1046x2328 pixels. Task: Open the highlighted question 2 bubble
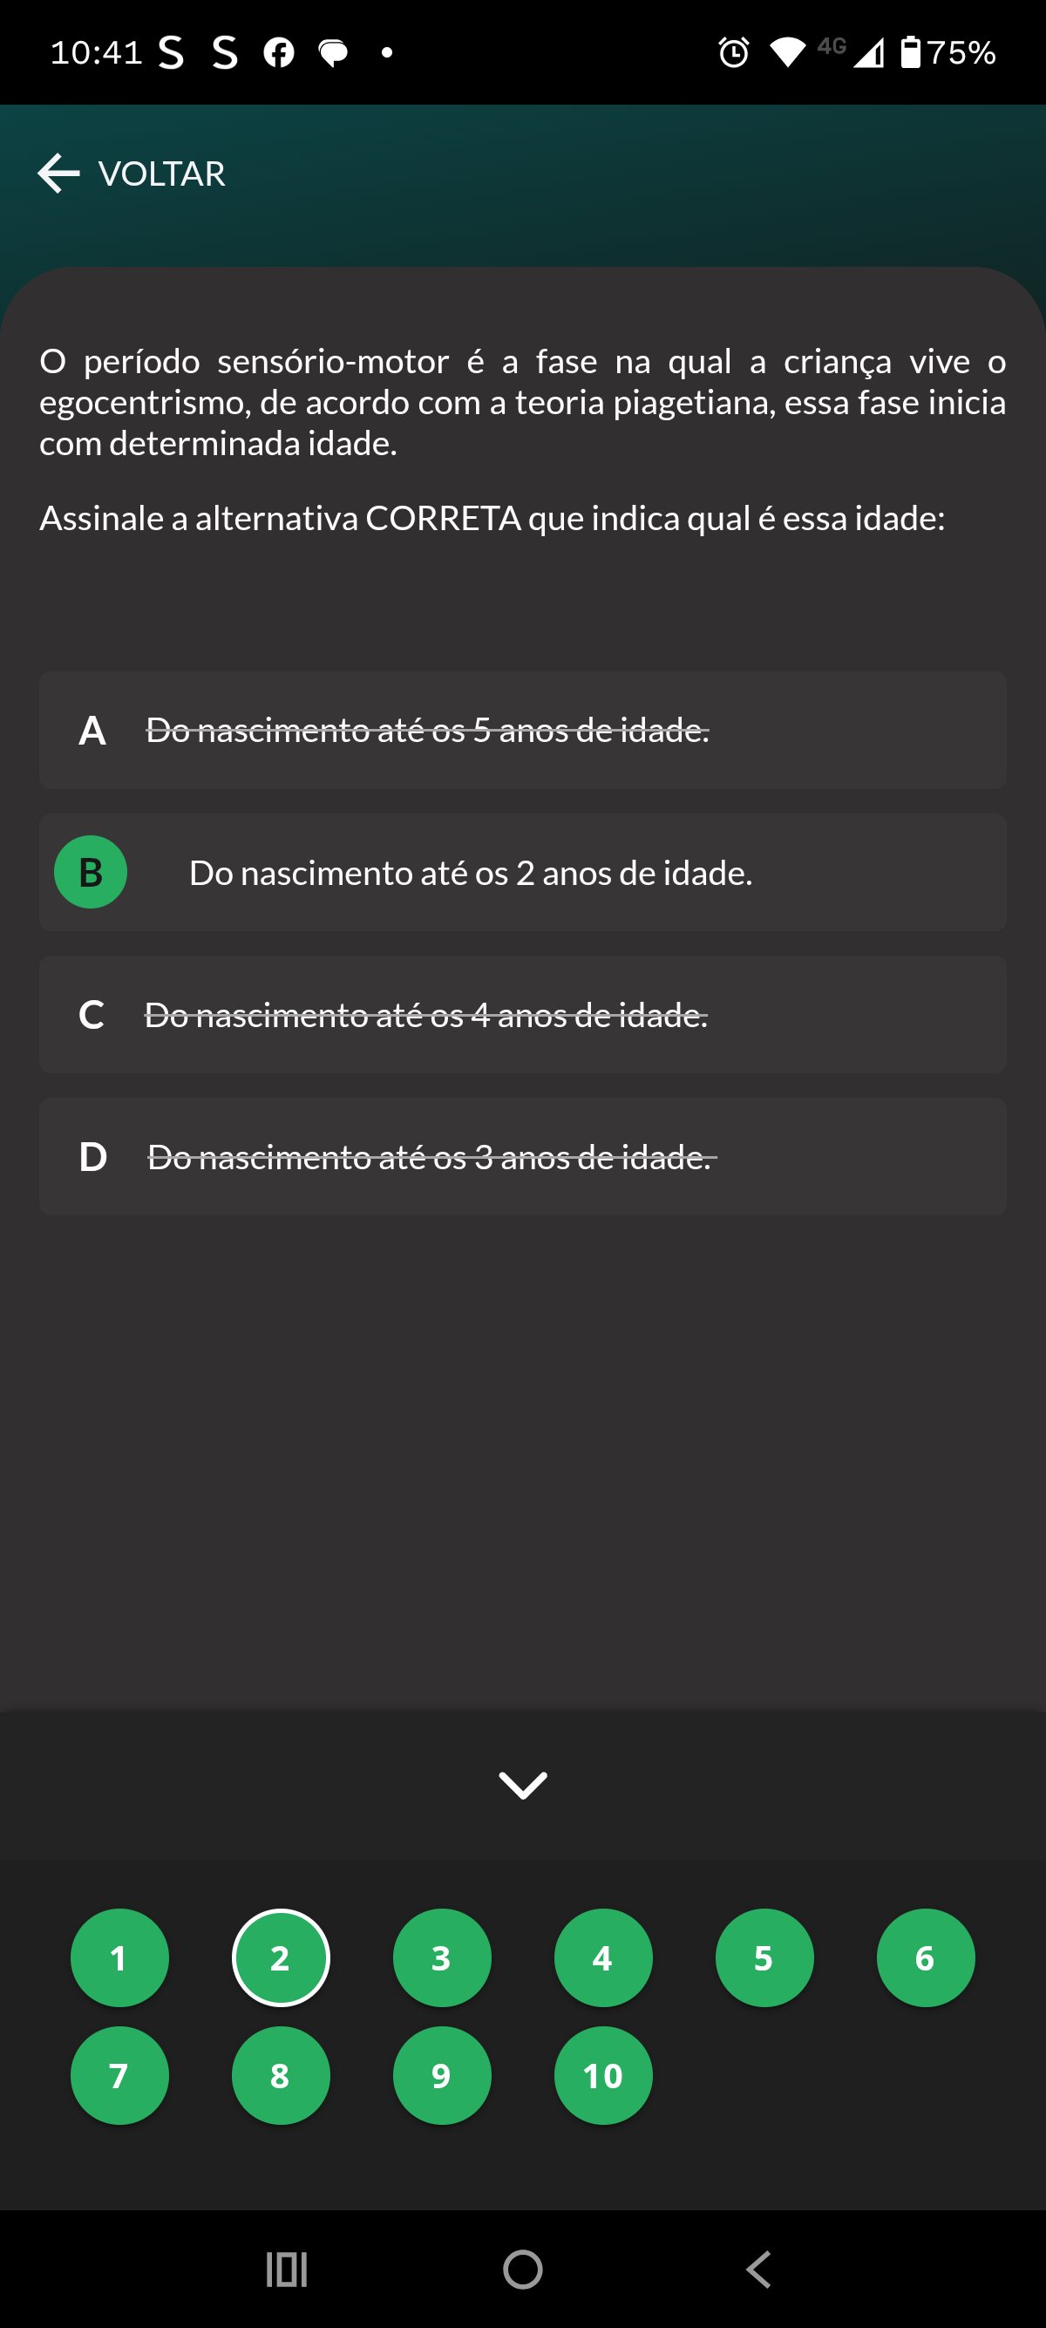coord(281,1957)
